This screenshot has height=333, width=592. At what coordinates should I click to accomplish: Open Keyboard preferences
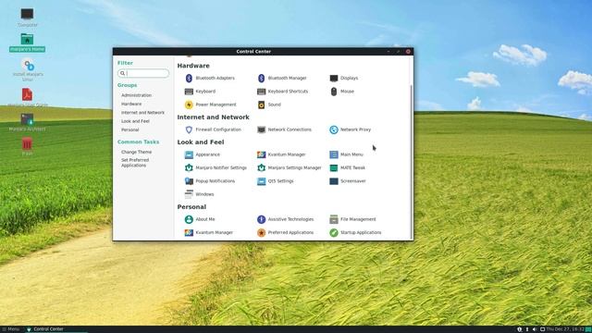click(200, 92)
